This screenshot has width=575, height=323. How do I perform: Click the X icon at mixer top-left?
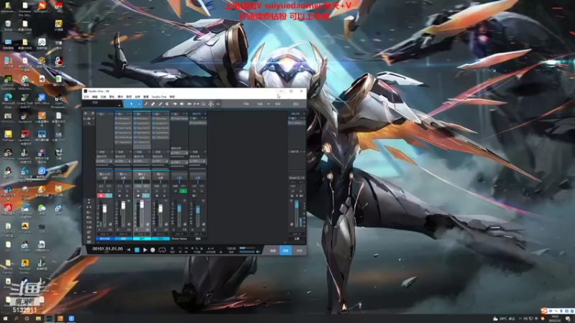[x=86, y=113]
